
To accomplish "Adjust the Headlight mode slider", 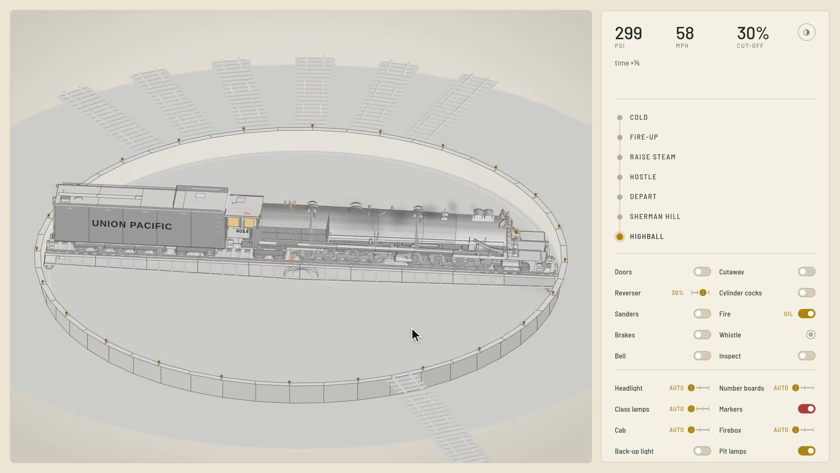I will click(699, 388).
